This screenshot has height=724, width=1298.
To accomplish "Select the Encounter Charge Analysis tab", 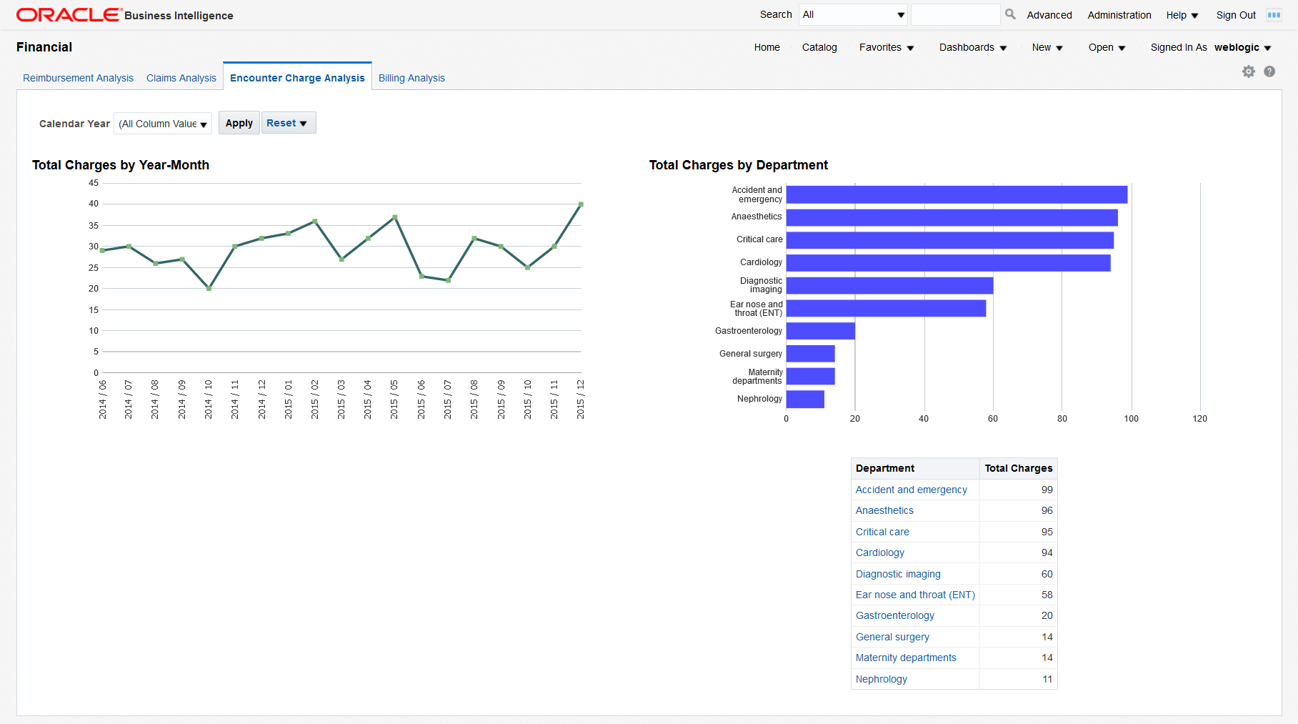I will coord(297,78).
